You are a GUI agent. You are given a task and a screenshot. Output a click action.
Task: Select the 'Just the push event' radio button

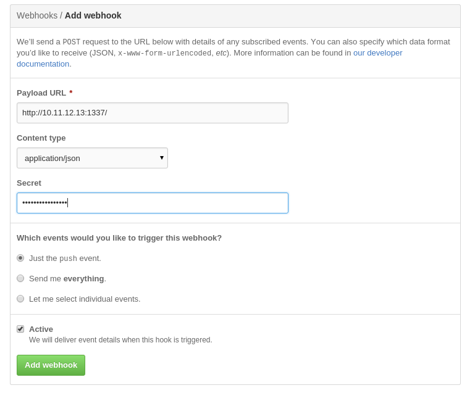(x=20, y=258)
